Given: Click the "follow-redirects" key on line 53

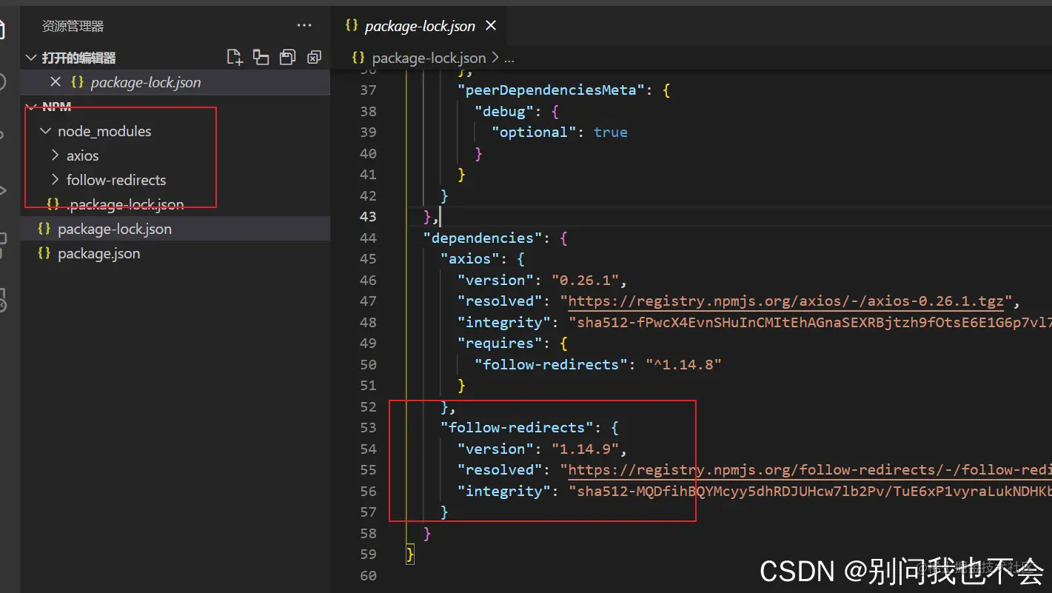Looking at the screenshot, I should click(517, 428).
